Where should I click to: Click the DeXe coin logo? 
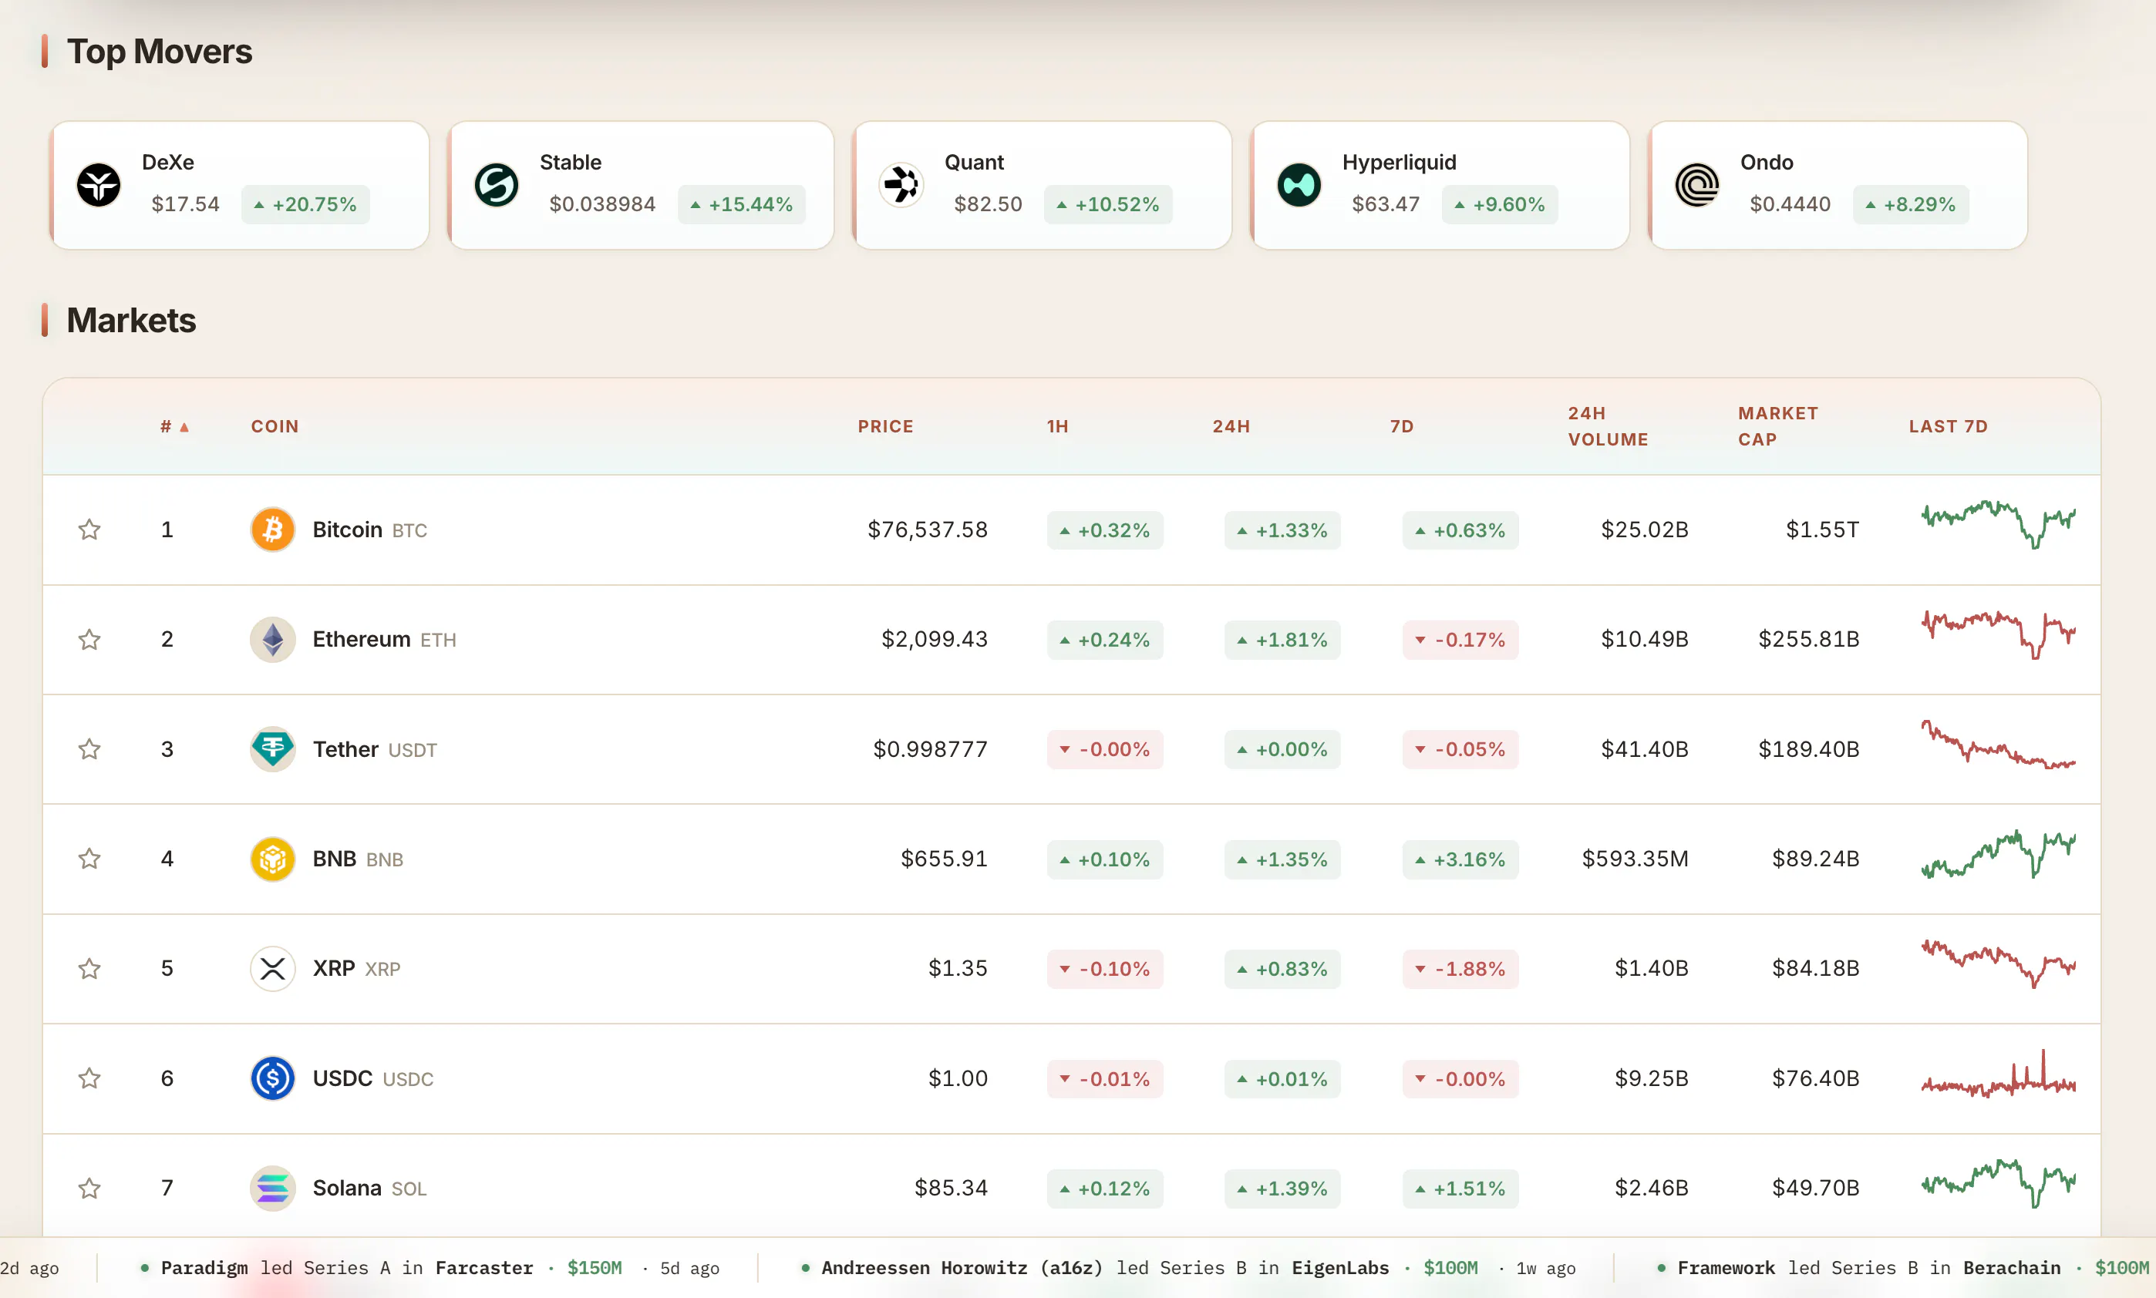click(98, 184)
